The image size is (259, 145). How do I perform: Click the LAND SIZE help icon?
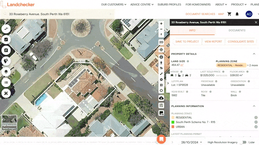tap(188, 61)
